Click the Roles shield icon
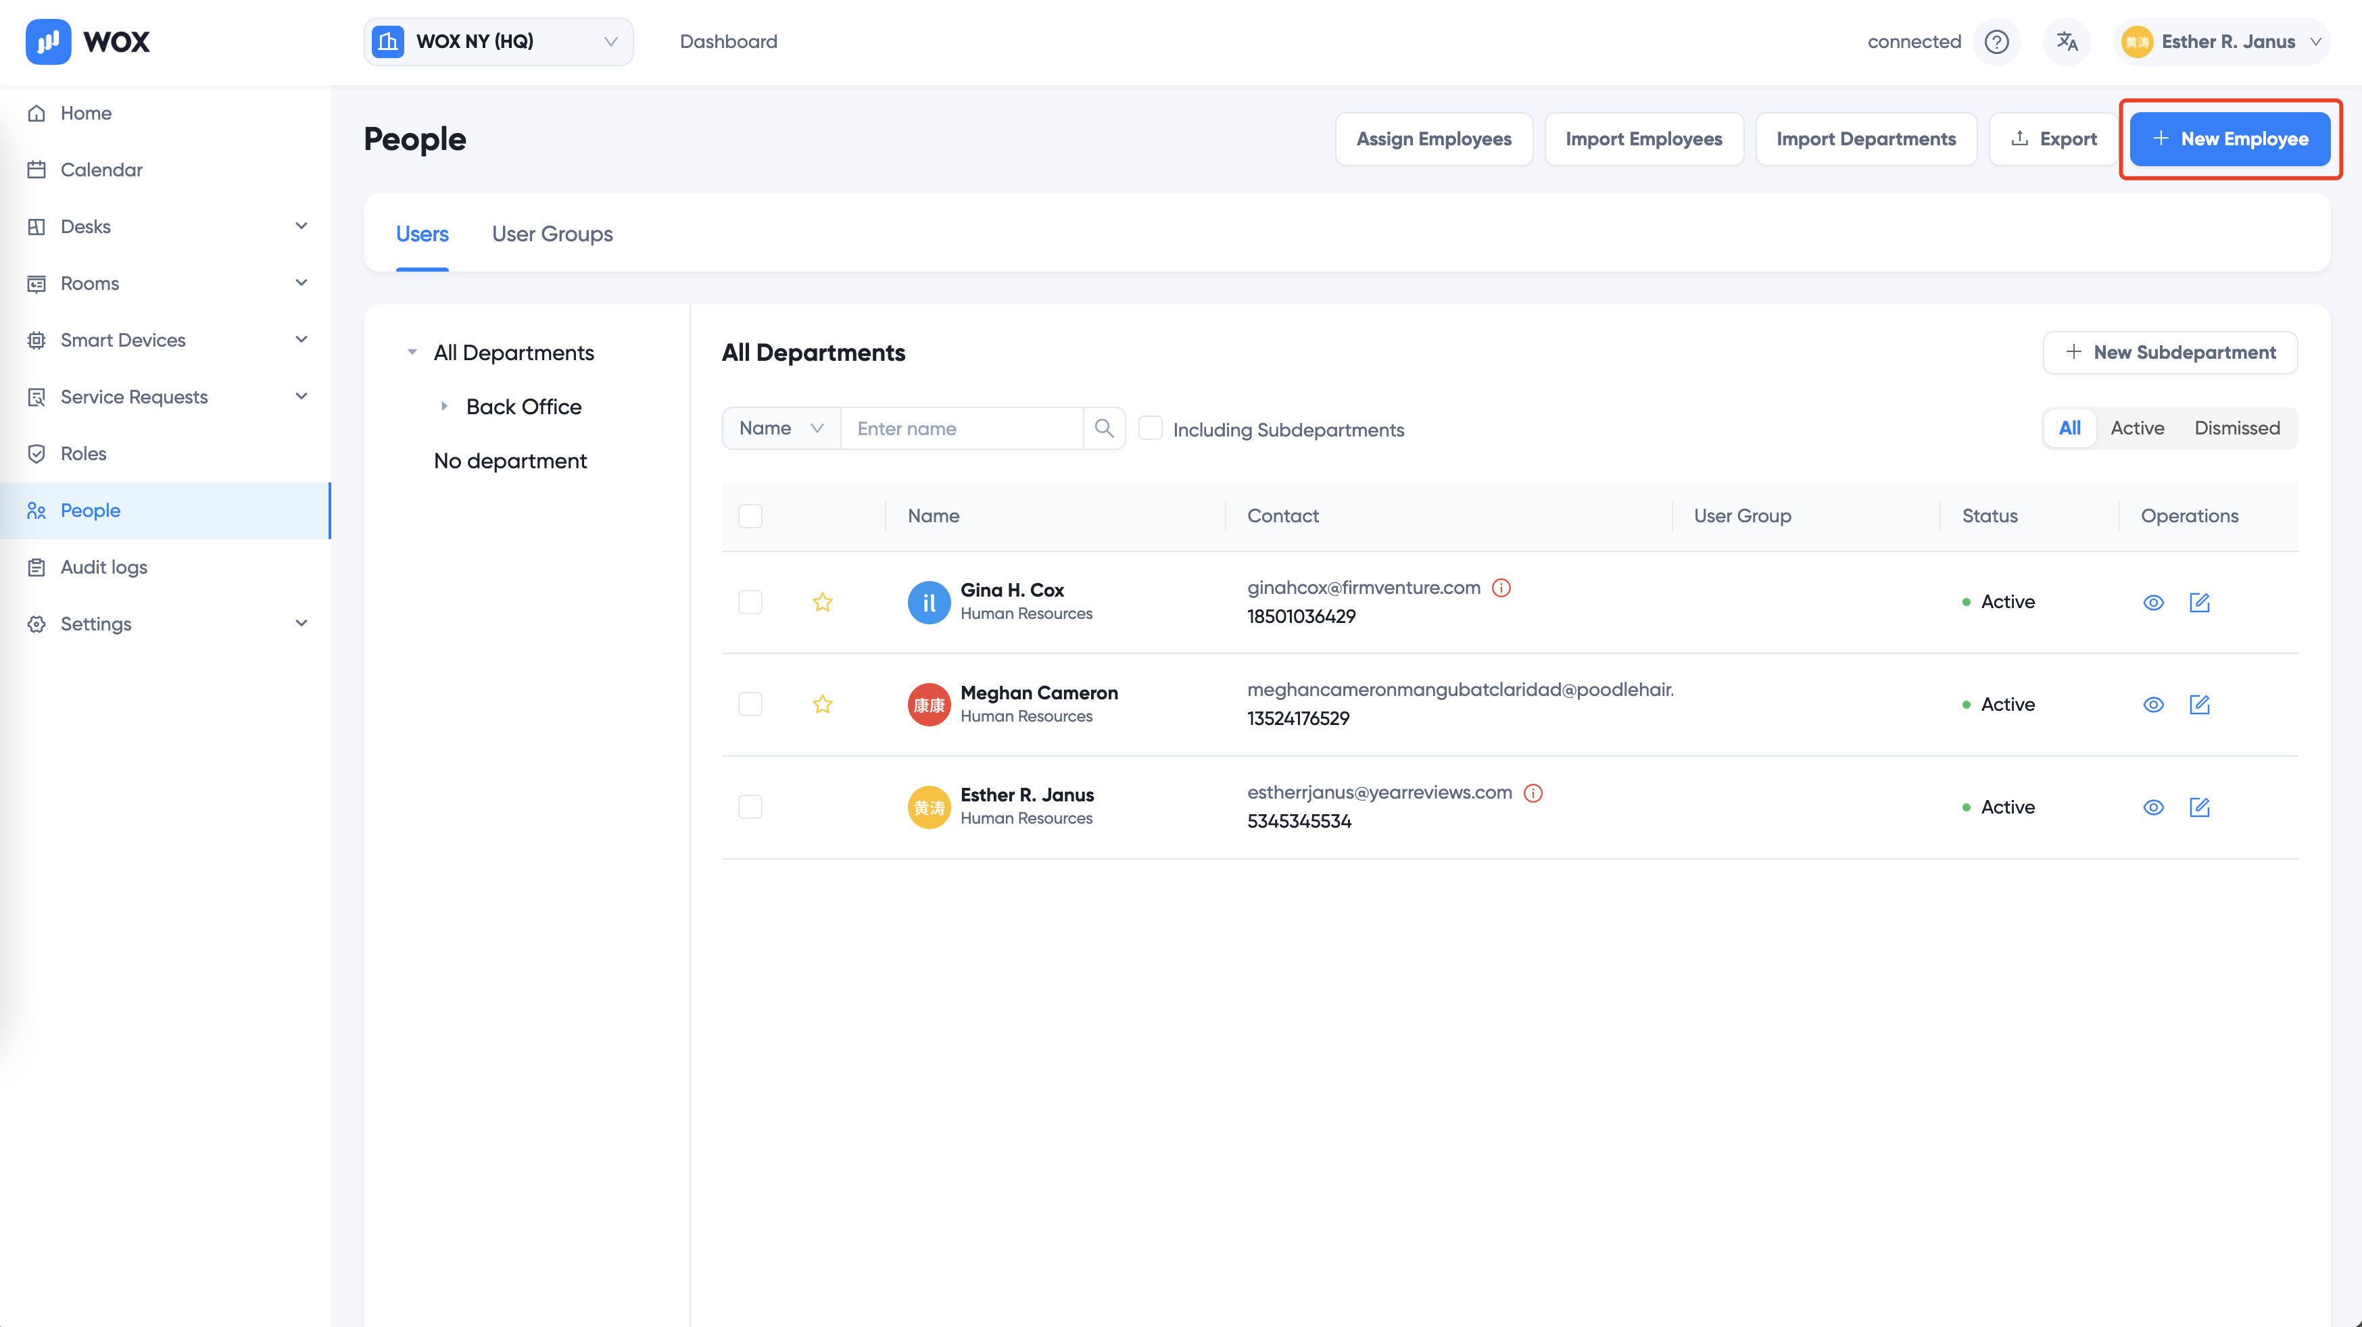This screenshot has width=2362, height=1327. tap(37, 453)
